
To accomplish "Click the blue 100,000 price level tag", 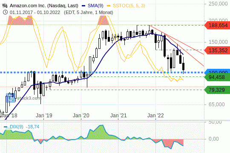I will [x=217, y=71].
